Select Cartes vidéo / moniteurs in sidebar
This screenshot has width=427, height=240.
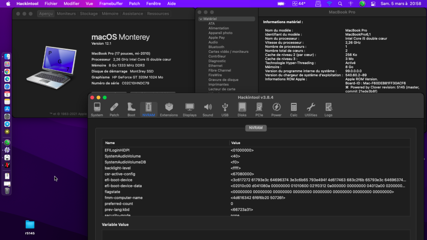[228, 52]
